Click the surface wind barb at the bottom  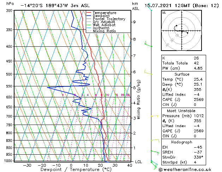tap(154, 165)
